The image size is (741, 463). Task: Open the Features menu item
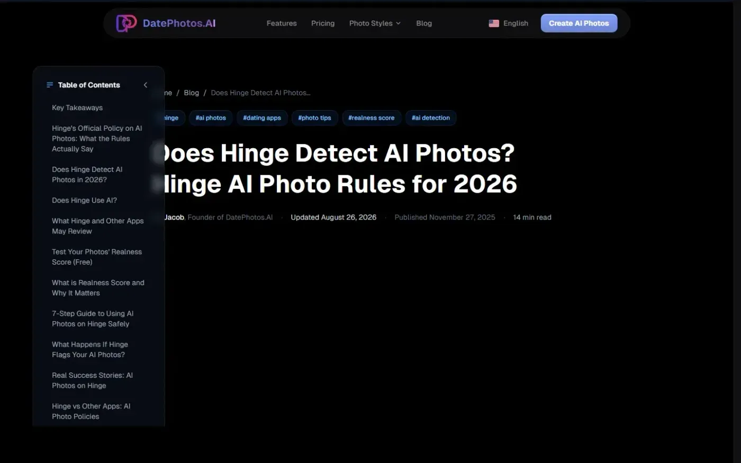pyautogui.click(x=282, y=23)
